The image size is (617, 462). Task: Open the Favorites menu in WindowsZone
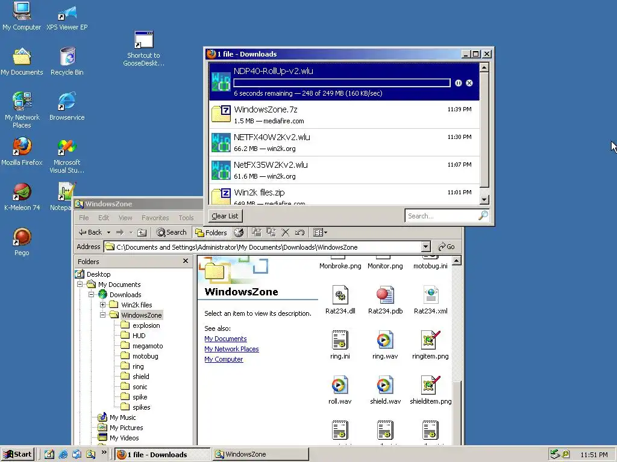155,218
